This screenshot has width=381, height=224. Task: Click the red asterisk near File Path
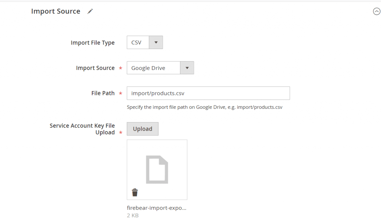point(120,94)
